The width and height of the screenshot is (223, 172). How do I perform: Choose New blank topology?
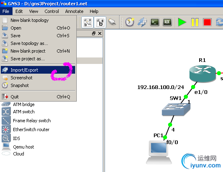pos(38,20)
